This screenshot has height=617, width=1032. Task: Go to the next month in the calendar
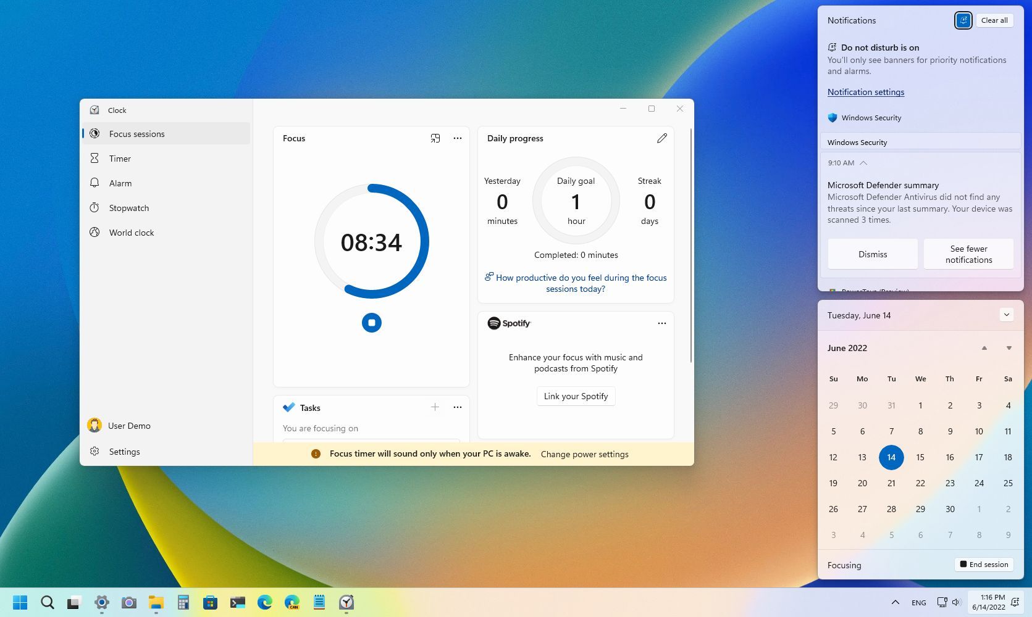pyautogui.click(x=1008, y=347)
